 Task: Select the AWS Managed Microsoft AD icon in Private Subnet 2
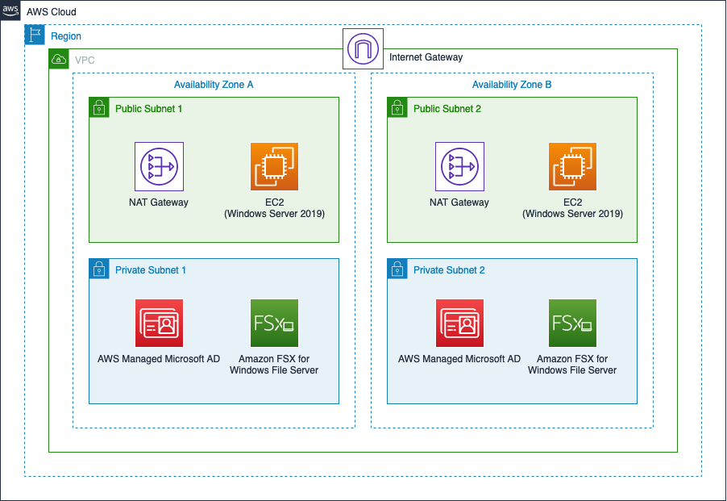click(459, 323)
